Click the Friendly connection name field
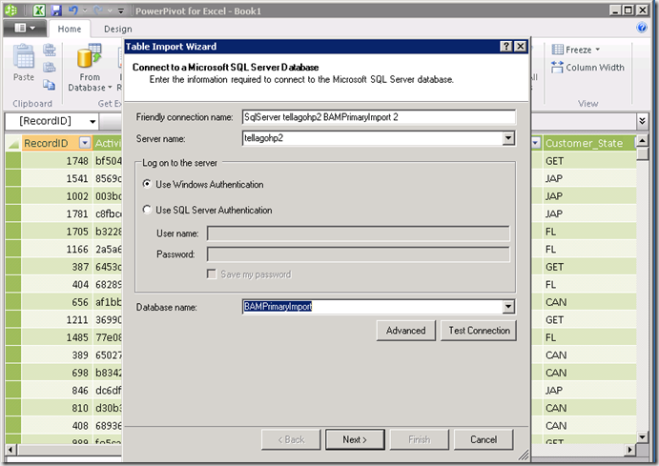Image resolution: width=659 pixels, height=466 pixels. [x=379, y=117]
